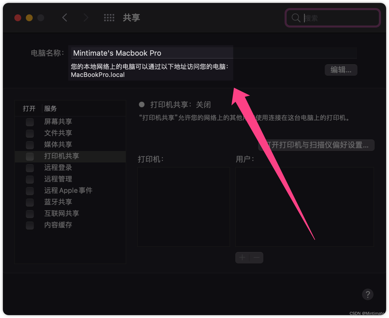389x318 pixels.
Task: Open help with the question mark button
Action: [367, 294]
